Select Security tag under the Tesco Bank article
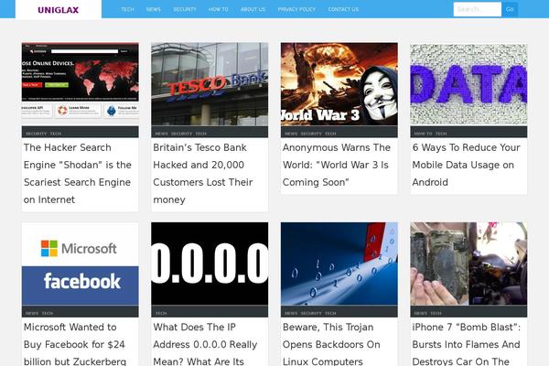 182,134
